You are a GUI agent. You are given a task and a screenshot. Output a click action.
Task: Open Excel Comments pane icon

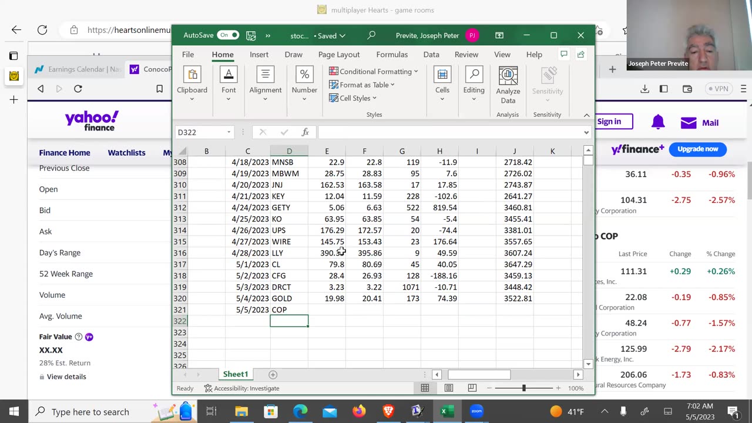tap(564, 54)
